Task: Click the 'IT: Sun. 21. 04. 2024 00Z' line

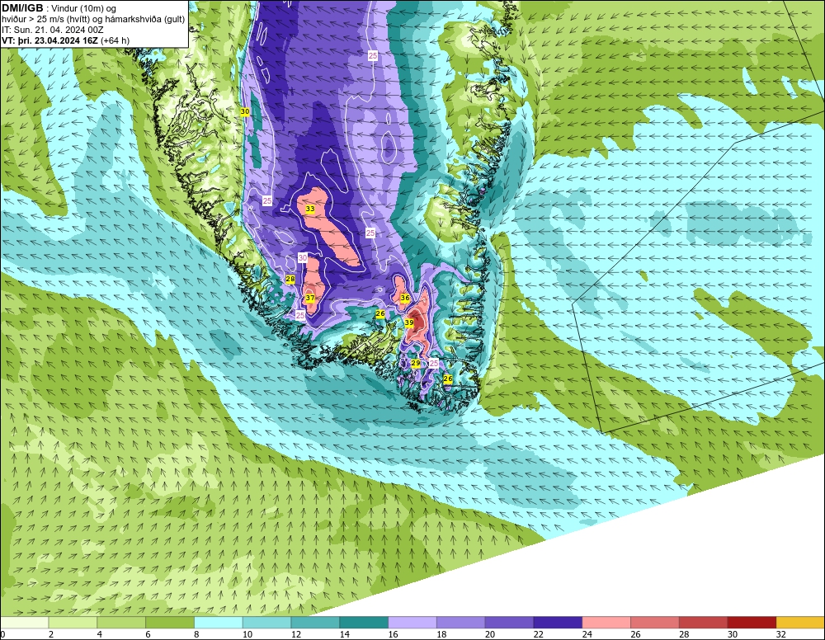Action: click(x=53, y=30)
